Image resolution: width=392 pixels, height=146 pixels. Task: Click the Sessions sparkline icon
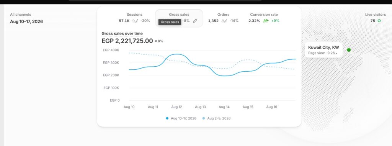point(135,21)
